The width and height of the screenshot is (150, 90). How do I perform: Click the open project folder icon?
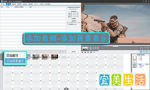click(85, 52)
